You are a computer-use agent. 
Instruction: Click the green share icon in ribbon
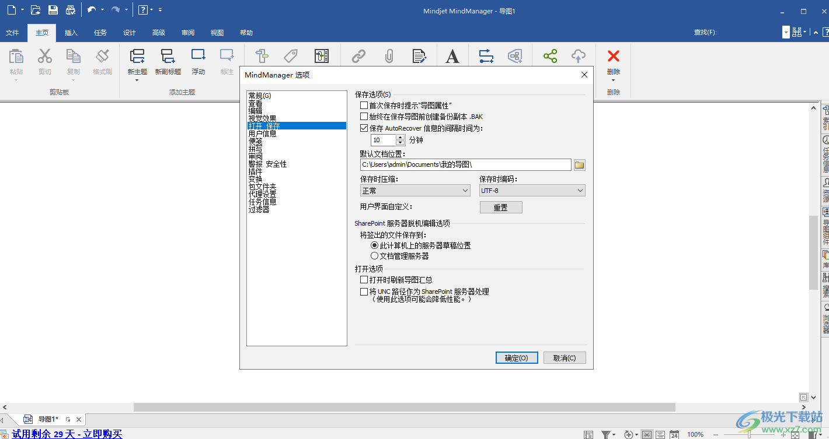tap(550, 56)
